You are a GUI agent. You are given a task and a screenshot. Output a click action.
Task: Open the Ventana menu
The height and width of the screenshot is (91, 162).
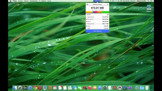coord(44,1)
